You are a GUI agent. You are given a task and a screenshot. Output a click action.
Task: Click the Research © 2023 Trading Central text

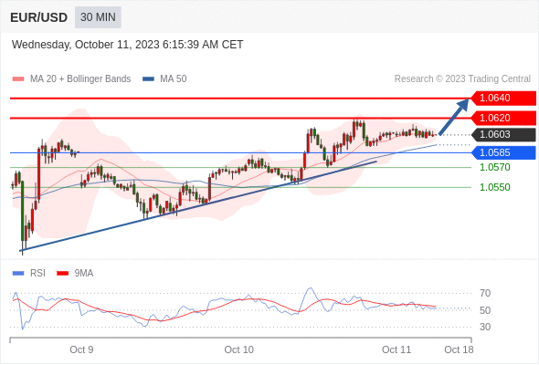(462, 79)
